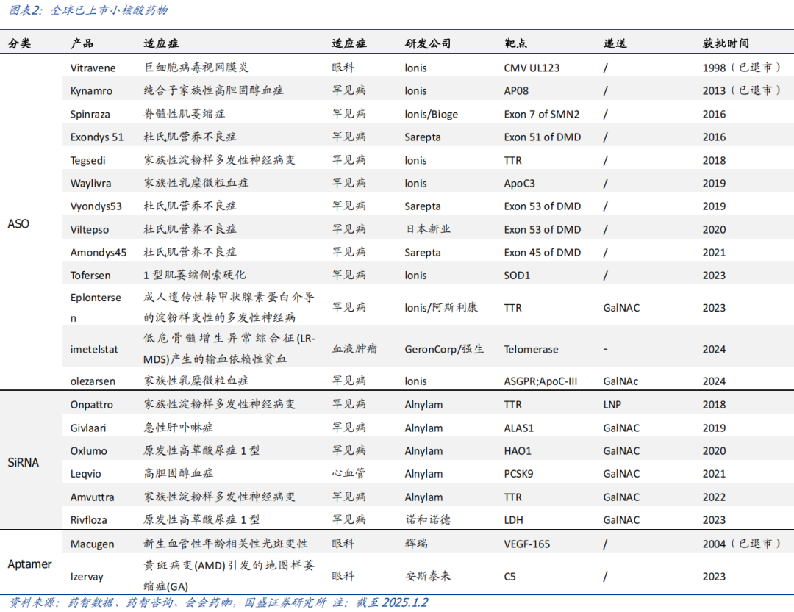Click the 研发公司 column header
This screenshot has height=612, width=794.
[x=428, y=43]
